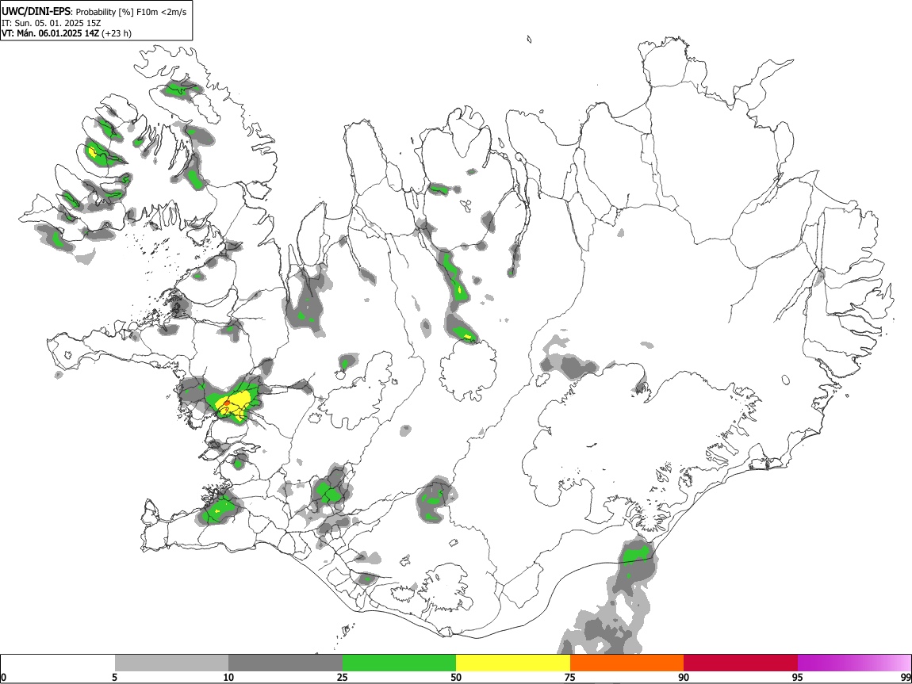Click the orange 75-90 legend swatch
The width and height of the screenshot is (912, 684).
[x=627, y=663]
